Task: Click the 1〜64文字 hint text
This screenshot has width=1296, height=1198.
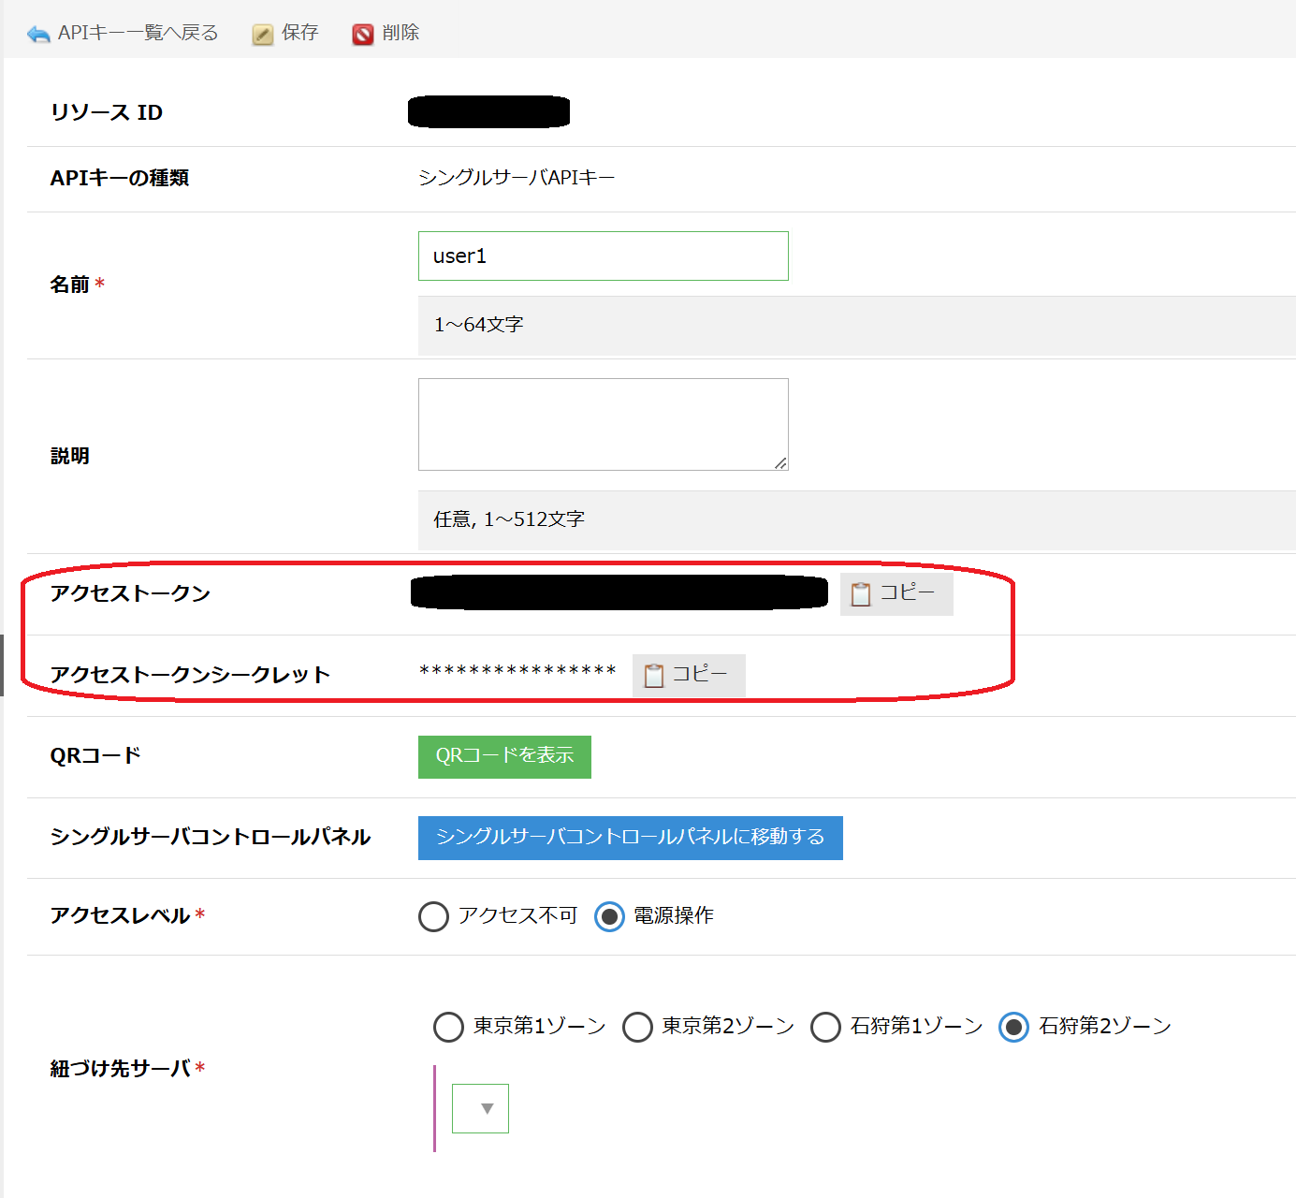Action: pyautogui.click(x=478, y=325)
